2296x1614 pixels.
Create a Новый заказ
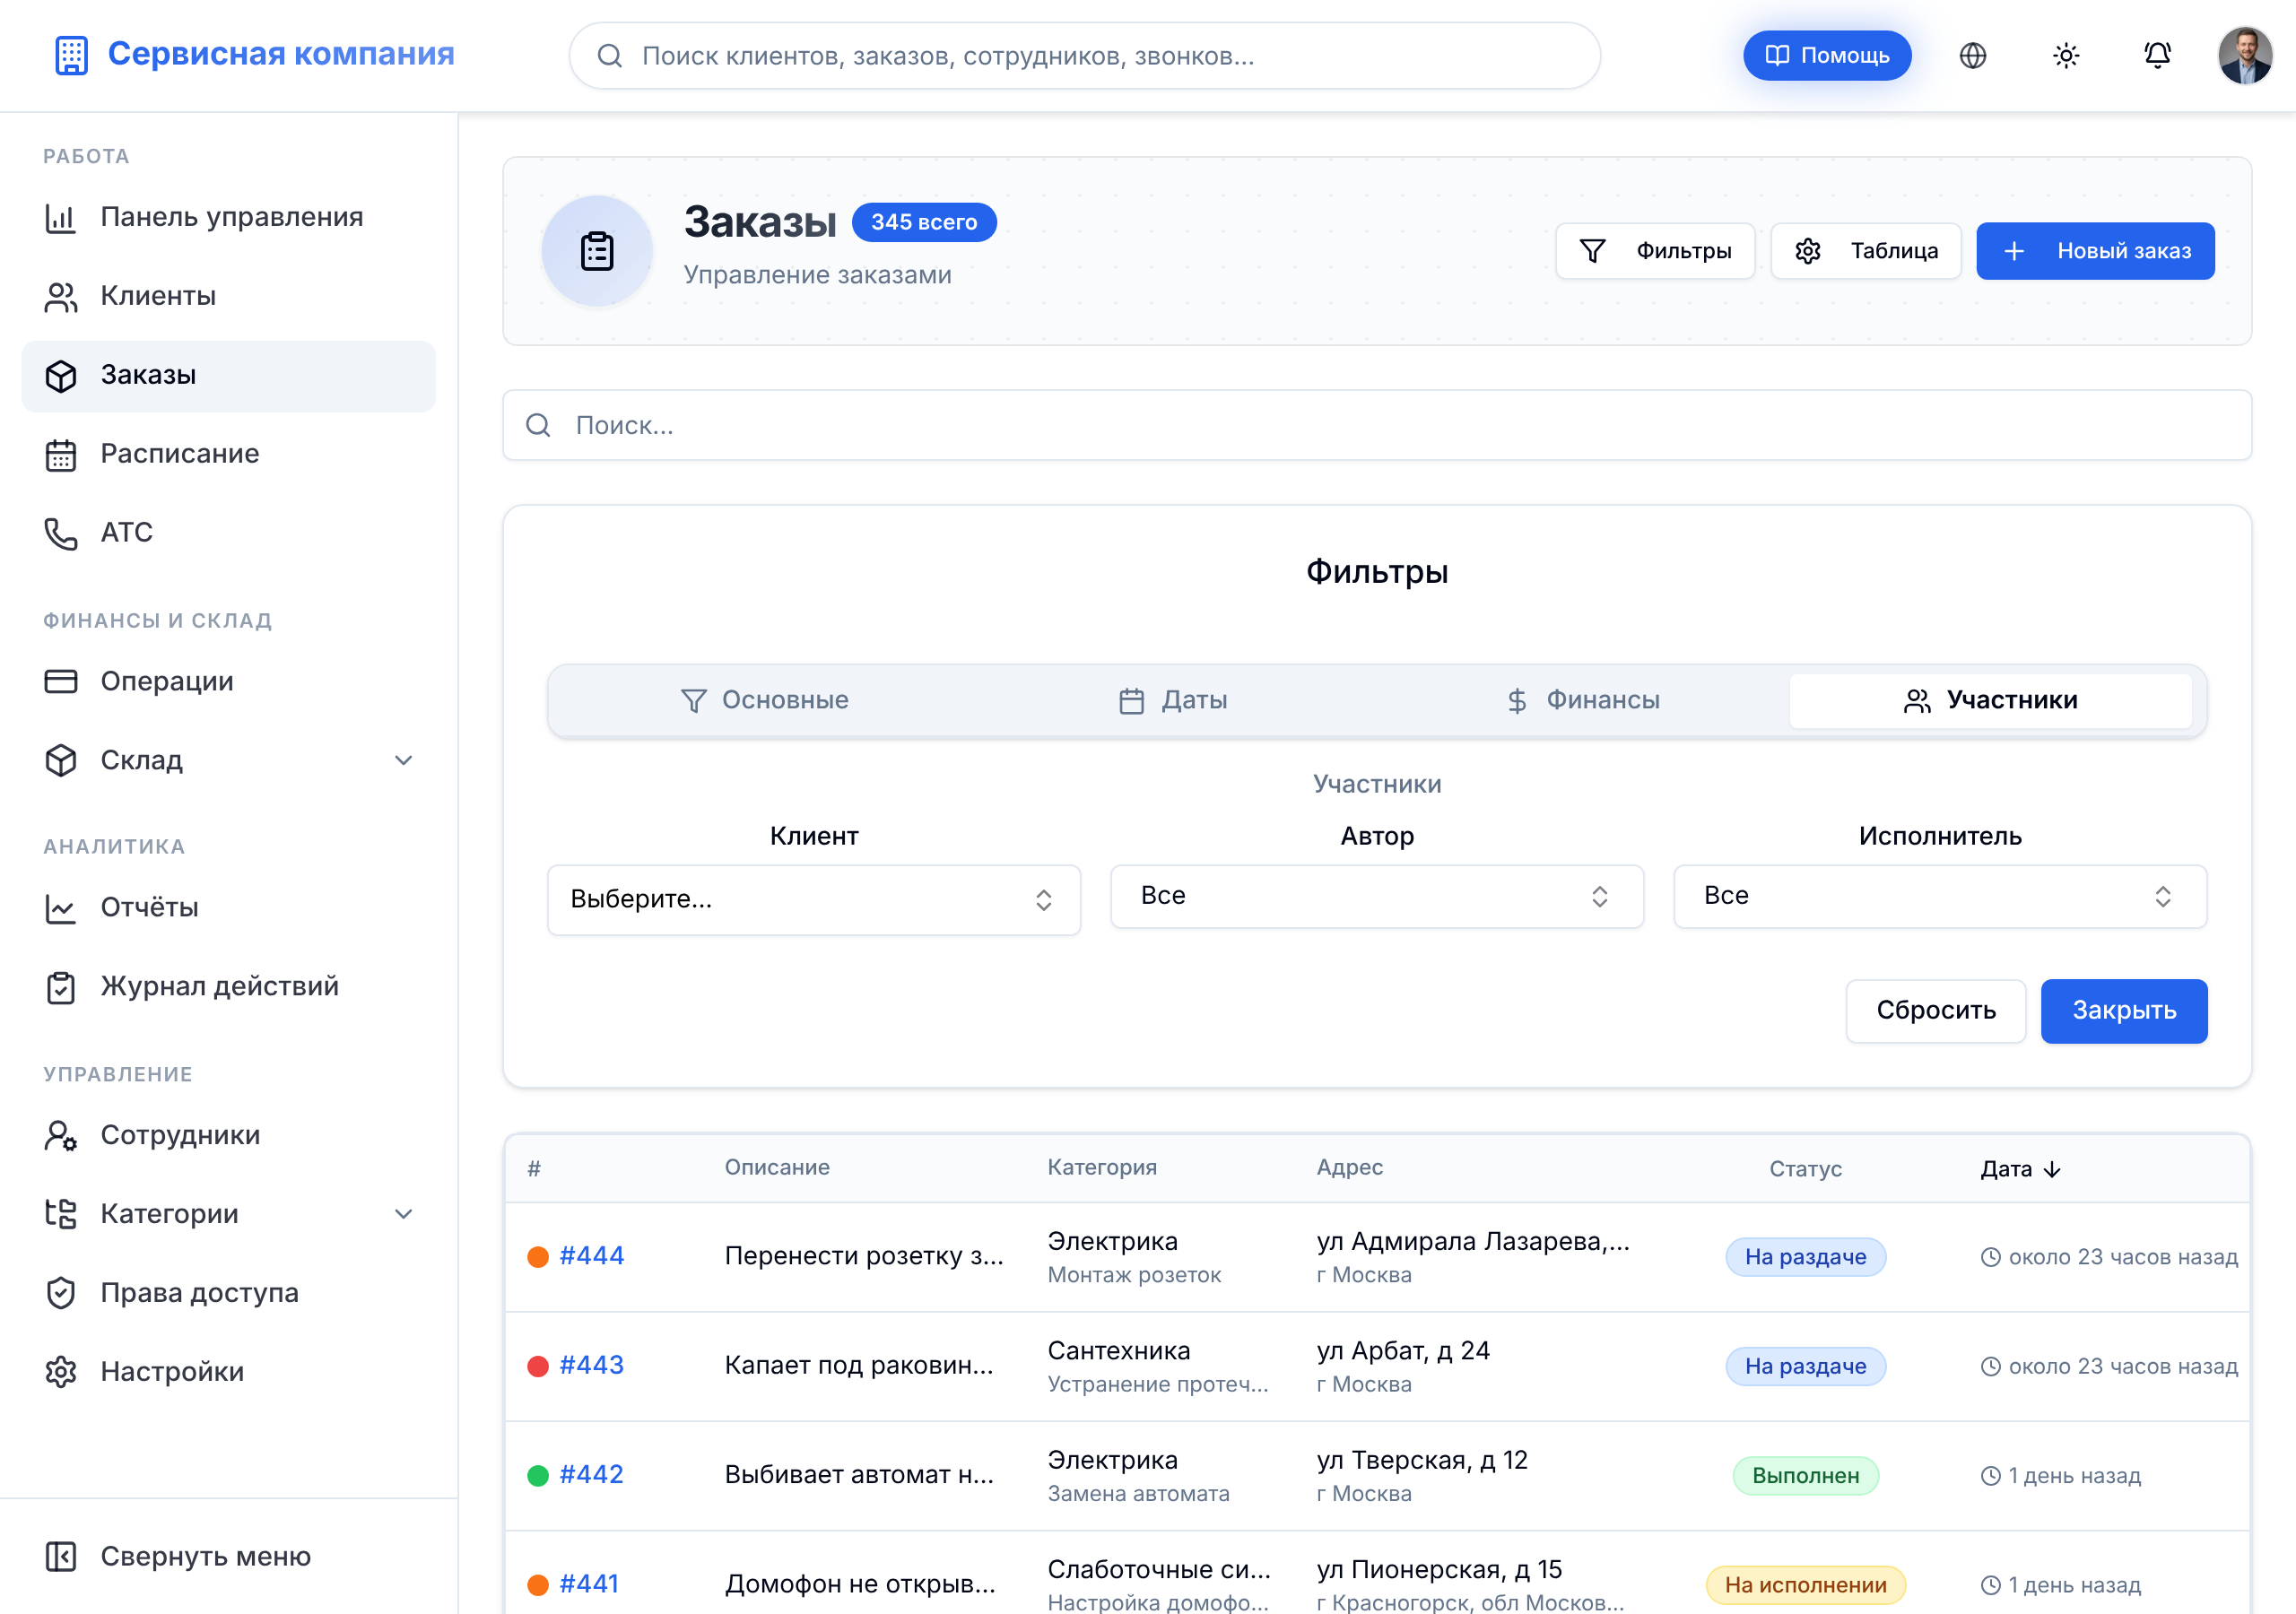coord(2094,251)
